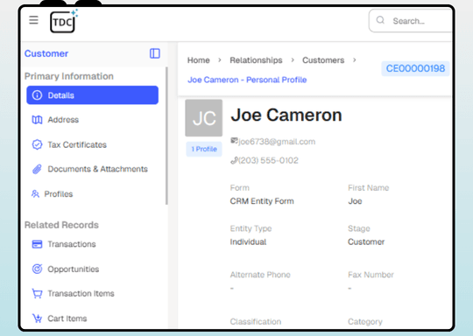
Task: Click the Opportunities target icon
Action: pyautogui.click(x=37, y=269)
